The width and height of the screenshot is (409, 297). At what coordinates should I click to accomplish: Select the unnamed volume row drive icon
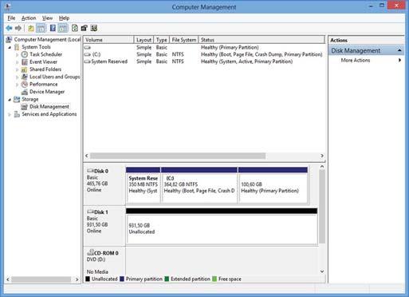click(x=88, y=47)
